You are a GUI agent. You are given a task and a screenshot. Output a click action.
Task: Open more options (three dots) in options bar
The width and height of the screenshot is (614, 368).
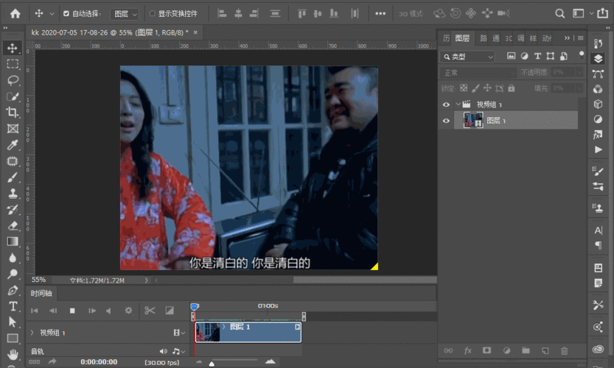380,14
